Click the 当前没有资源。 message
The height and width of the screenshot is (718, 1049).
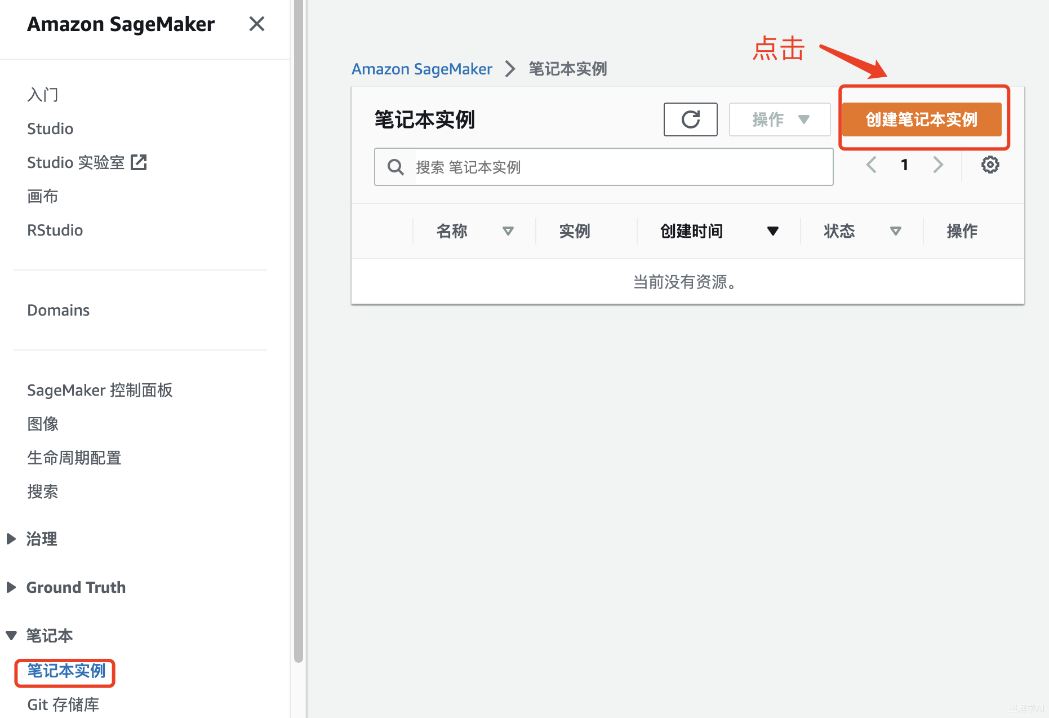[x=686, y=282]
